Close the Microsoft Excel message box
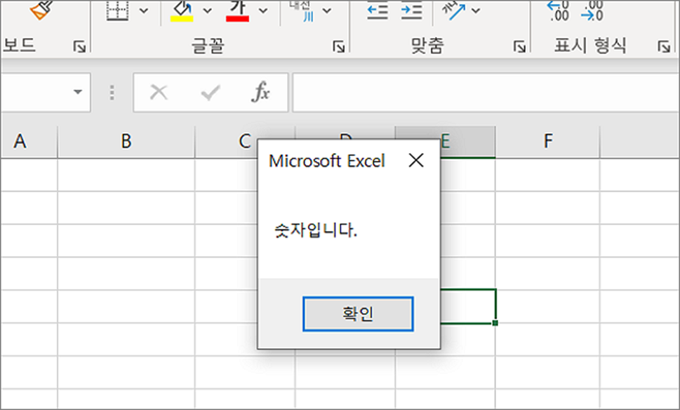This screenshot has width=680, height=410. (416, 161)
